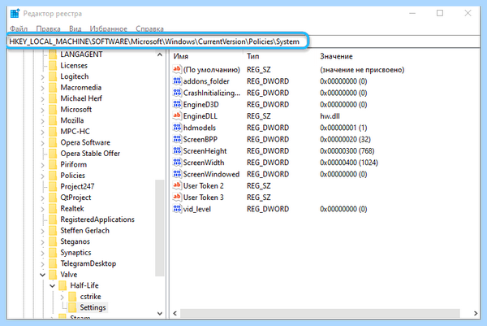Click the DWORD icon beside vid_level
The image size is (487, 326).
point(177,208)
